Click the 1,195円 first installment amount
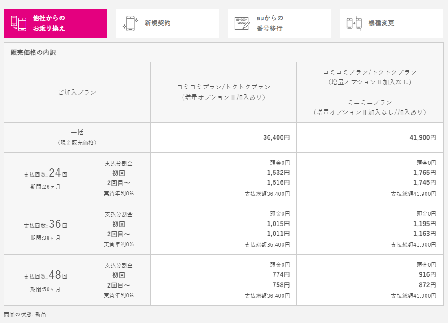The height and width of the screenshot is (323, 448). (x=425, y=224)
